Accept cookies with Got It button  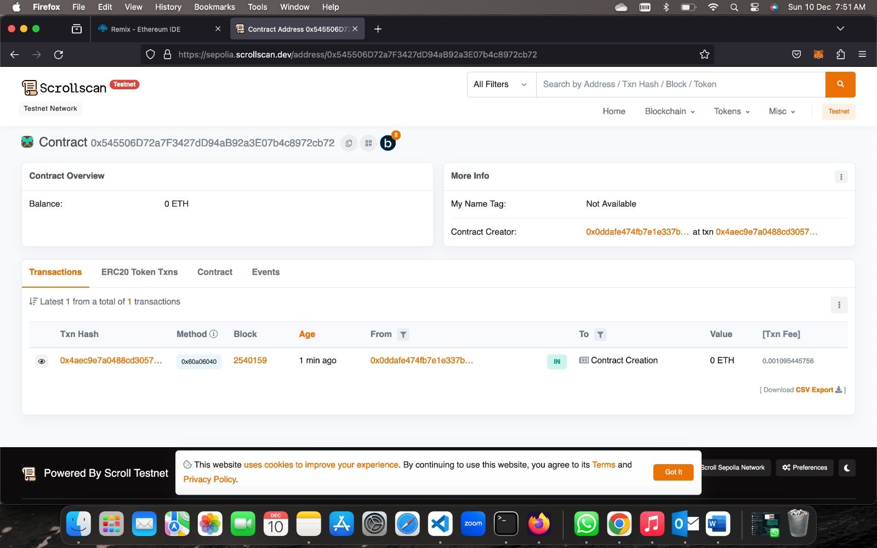(673, 472)
